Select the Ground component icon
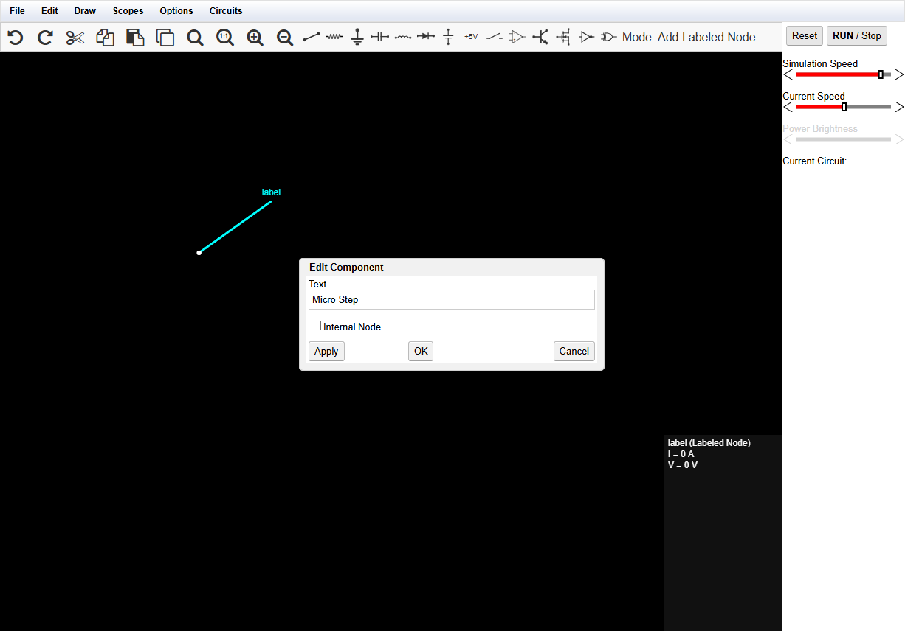 357,37
